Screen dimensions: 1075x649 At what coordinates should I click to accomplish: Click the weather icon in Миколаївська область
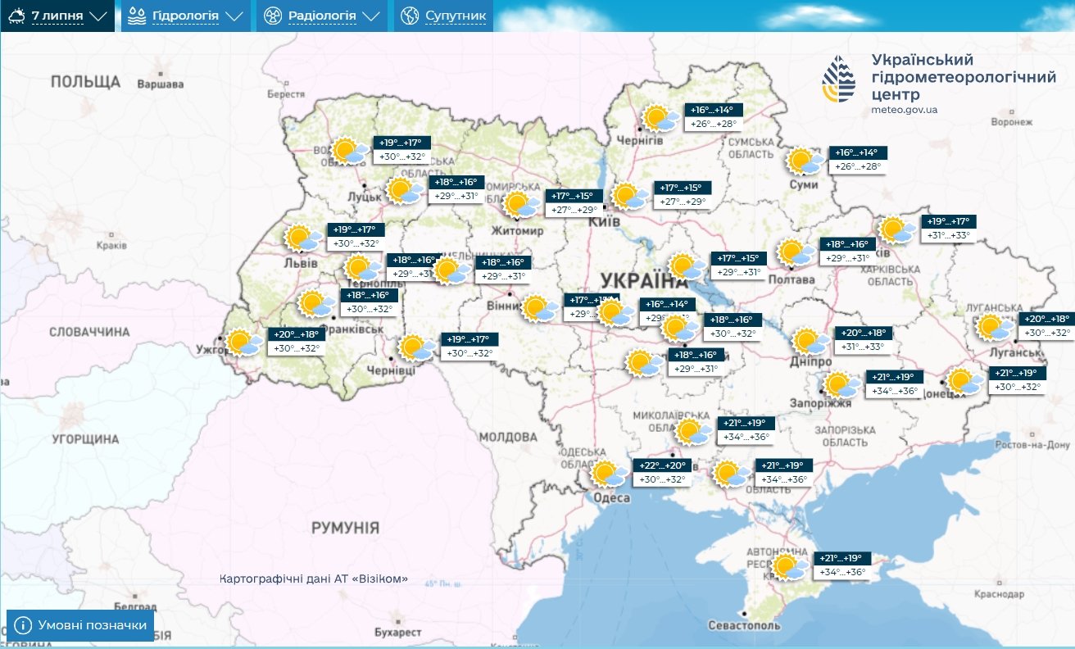[695, 432]
